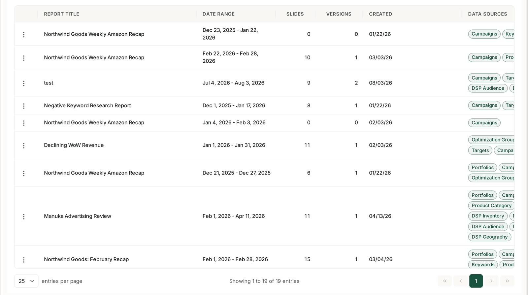Open Northwind recap created 03/03/26
Viewport: 528px width, 295px height.
(94, 57)
